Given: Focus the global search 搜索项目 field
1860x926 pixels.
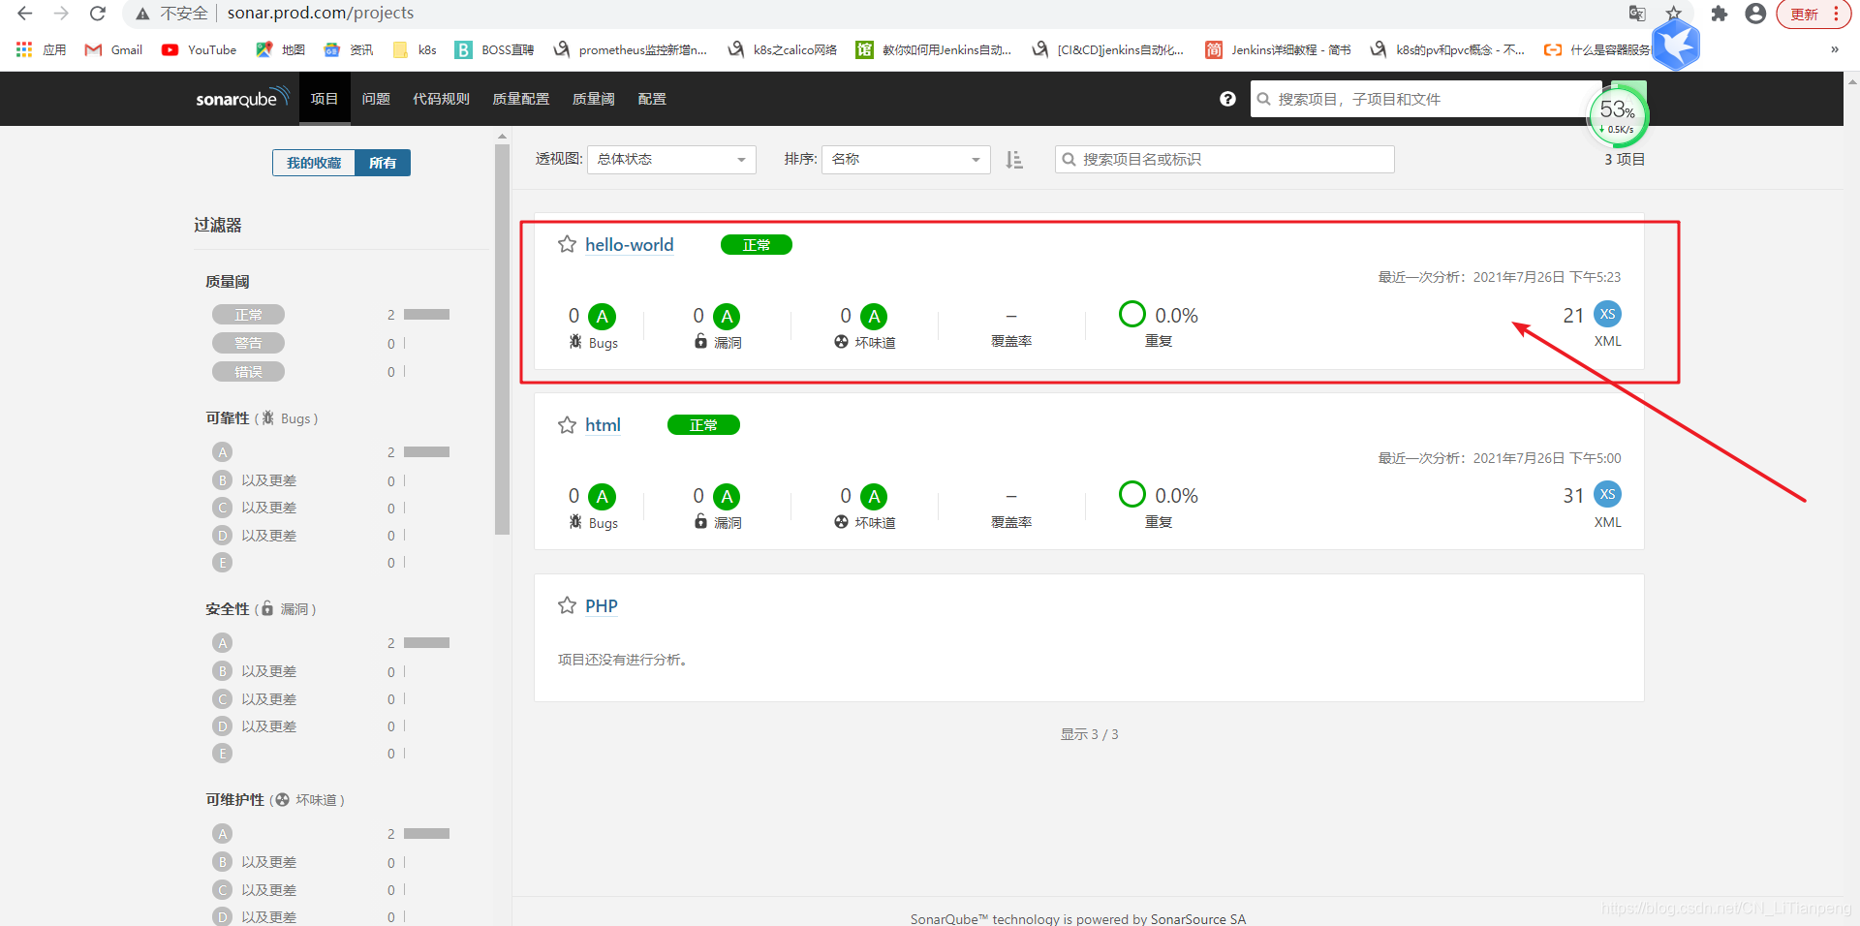Looking at the screenshot, I should coord(1424,99).
